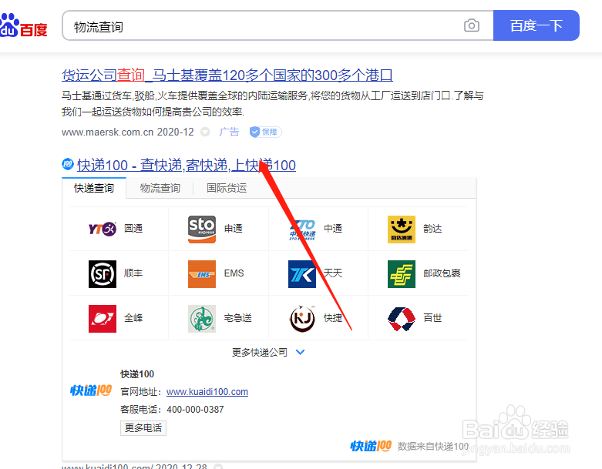
Task: Expand arrow next to maersk ad date
Action: [205, 132]
